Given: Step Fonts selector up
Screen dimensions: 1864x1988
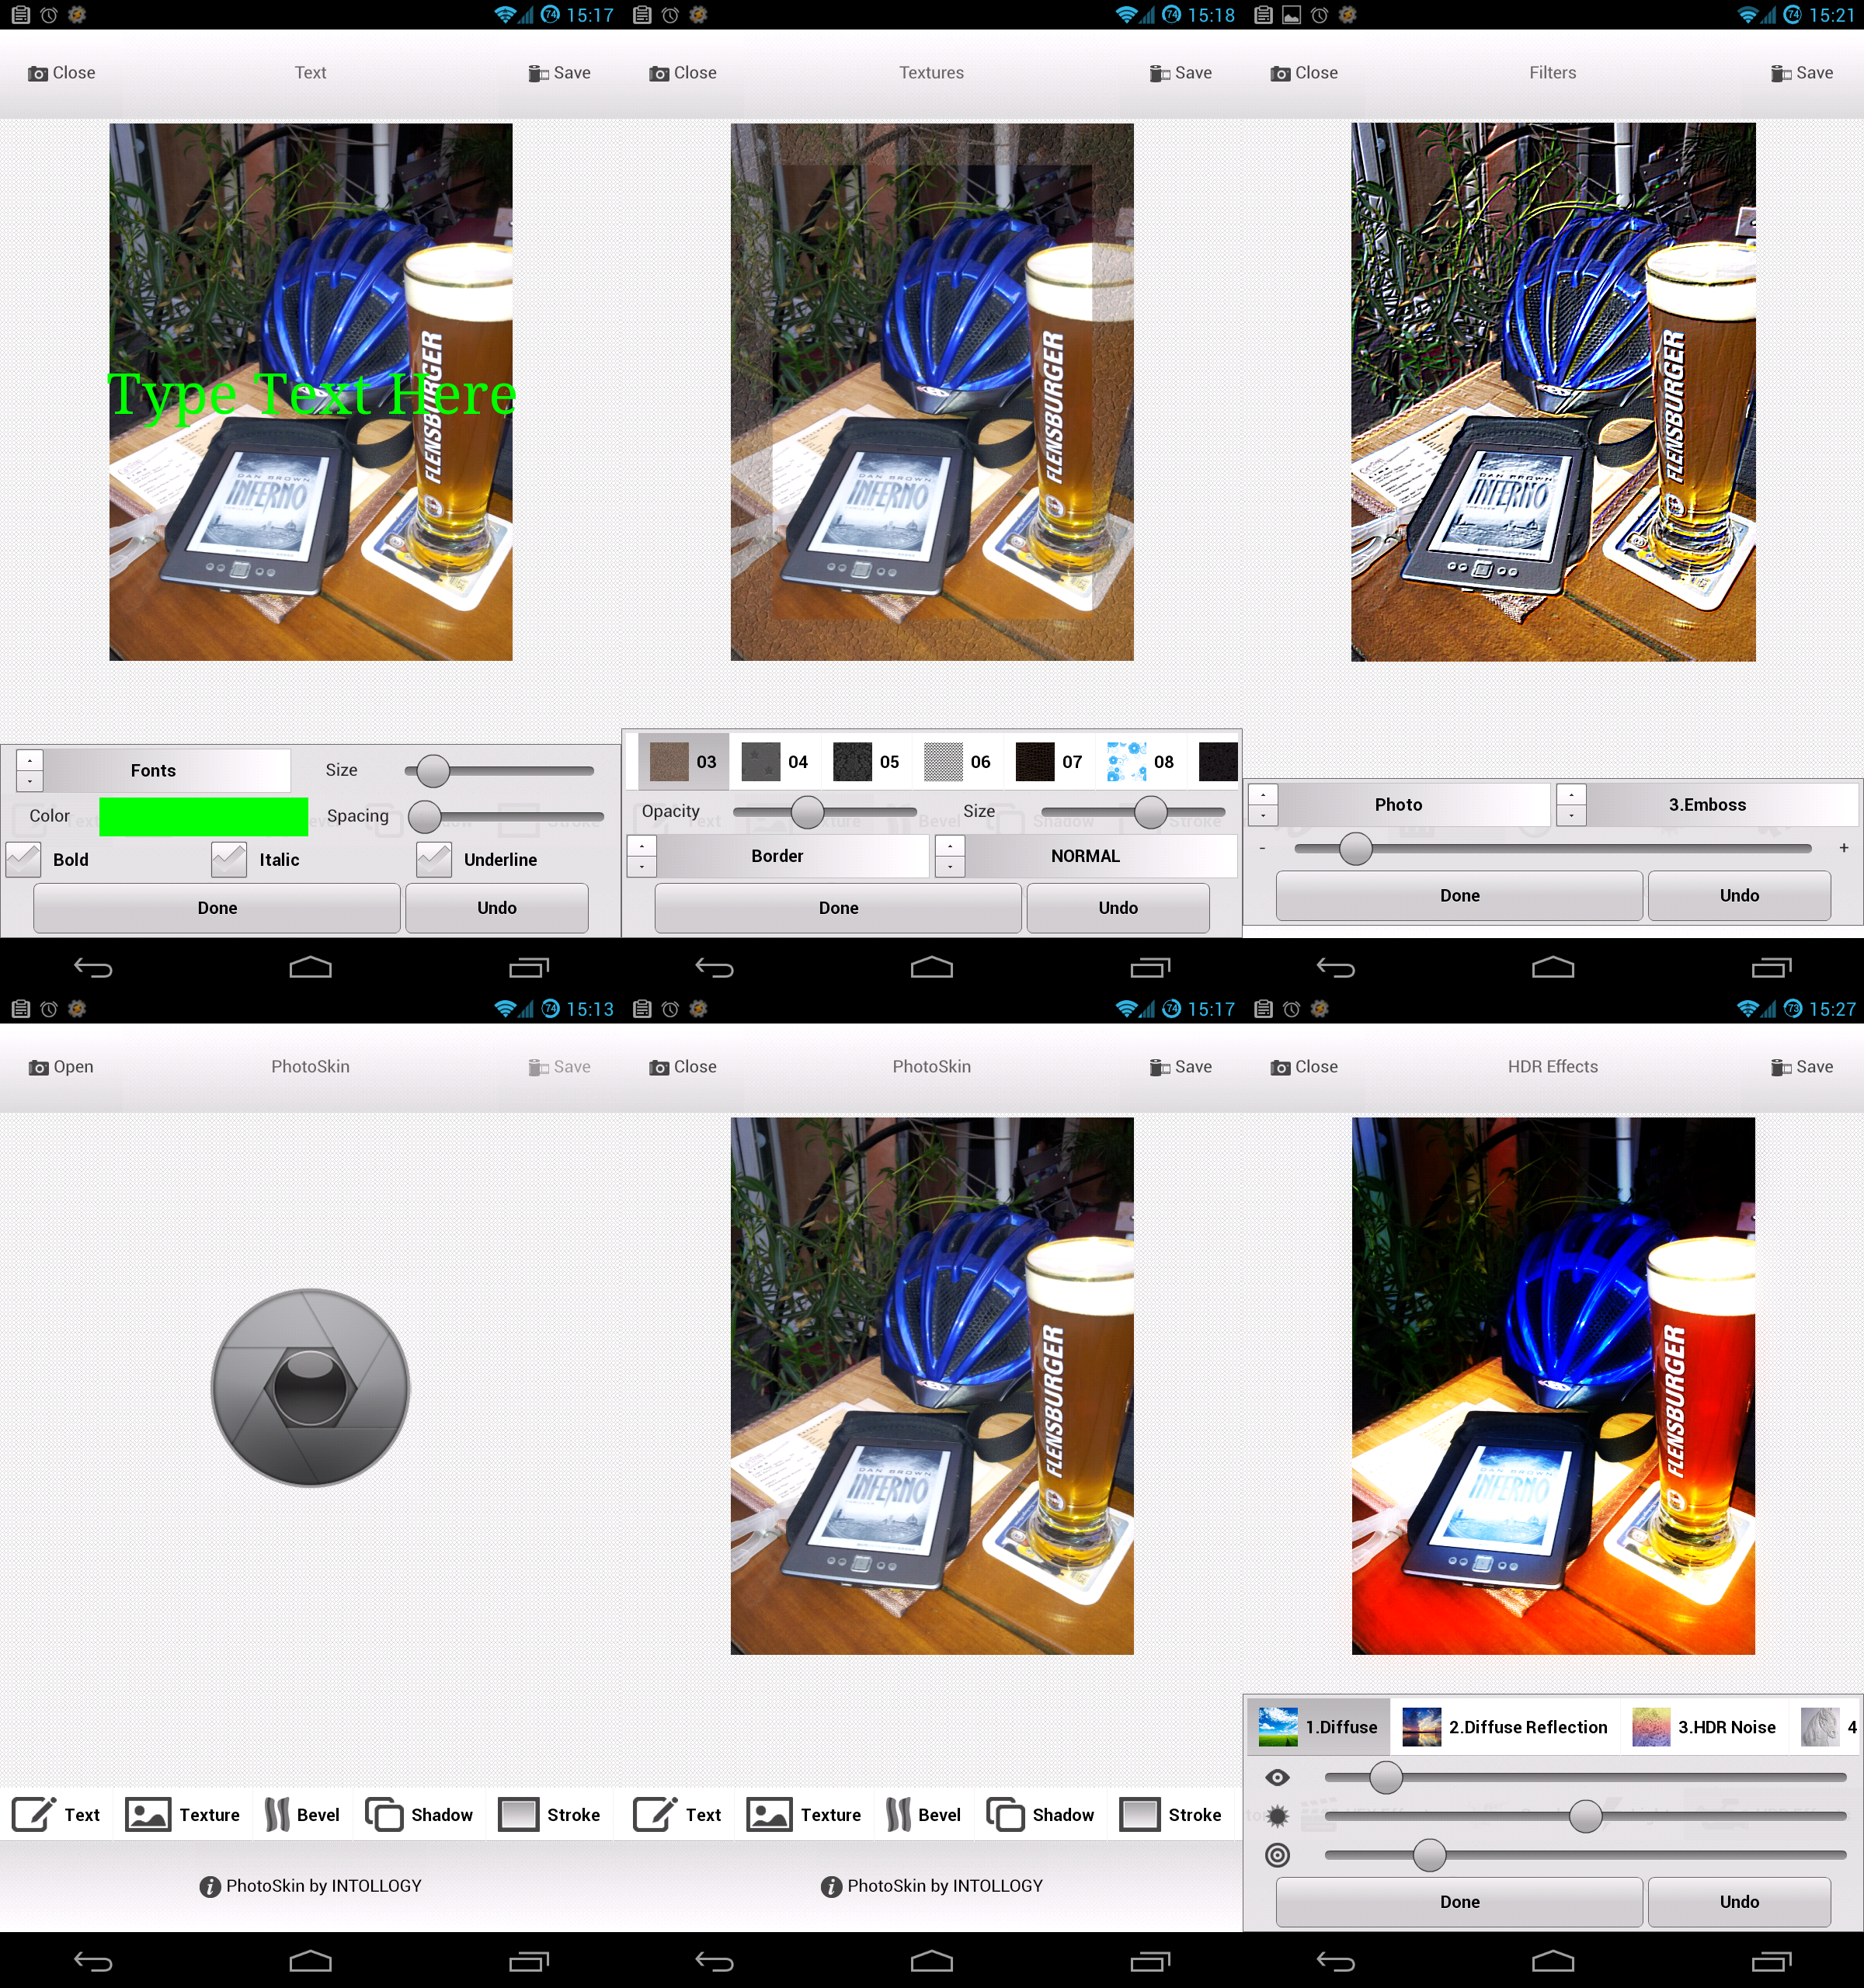Looking at the screenshot, I should 30,760.
